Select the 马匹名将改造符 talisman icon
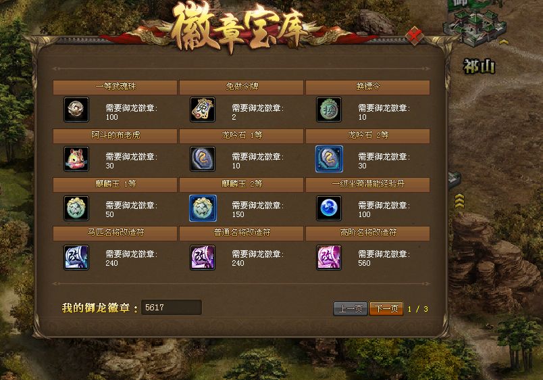 pyautogui.click(x=76, y=257)
